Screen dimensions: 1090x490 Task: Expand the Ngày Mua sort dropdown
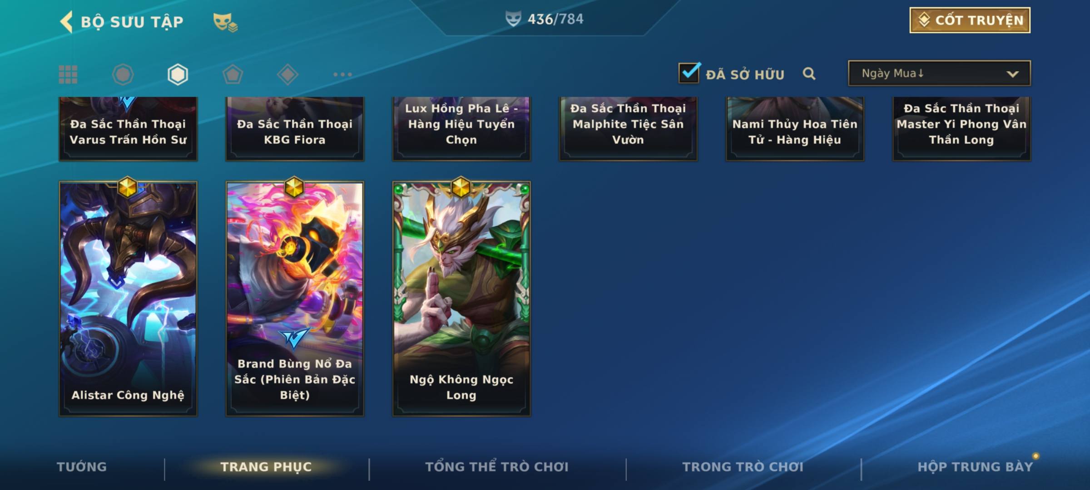pos(939,73)
